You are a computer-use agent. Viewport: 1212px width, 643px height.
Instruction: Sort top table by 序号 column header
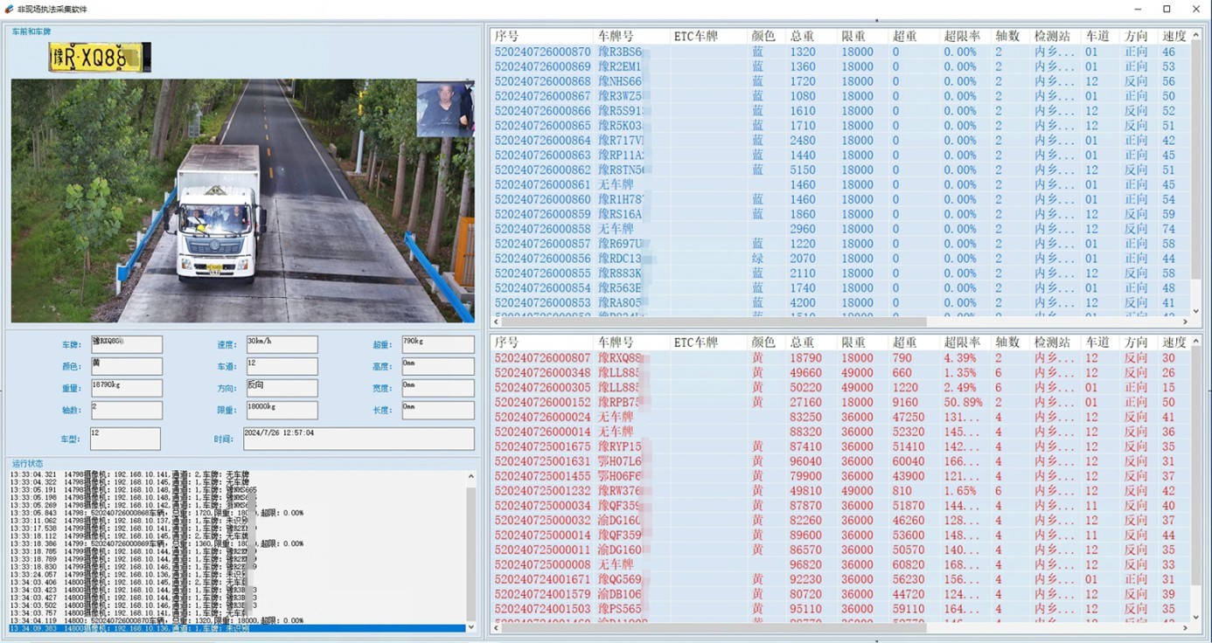point(507,37)
